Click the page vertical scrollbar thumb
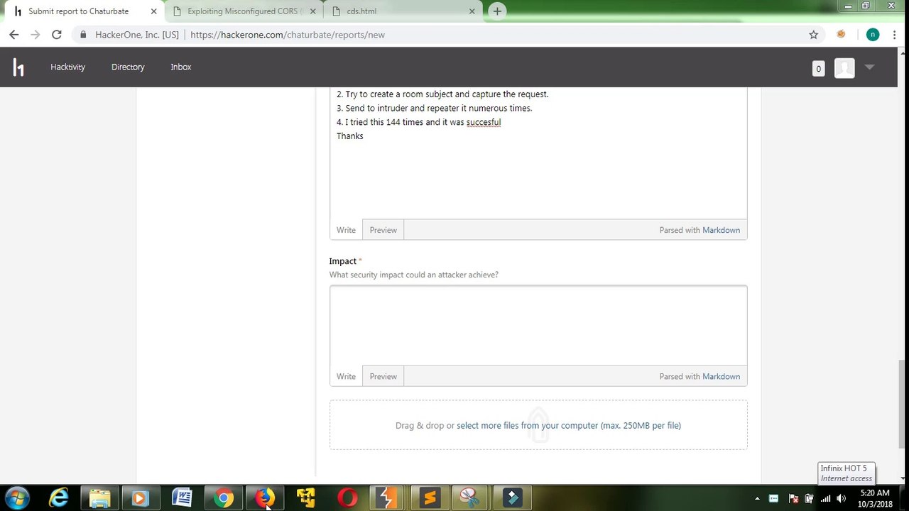The width and height of the screenshot is (909, 511). 903,405
